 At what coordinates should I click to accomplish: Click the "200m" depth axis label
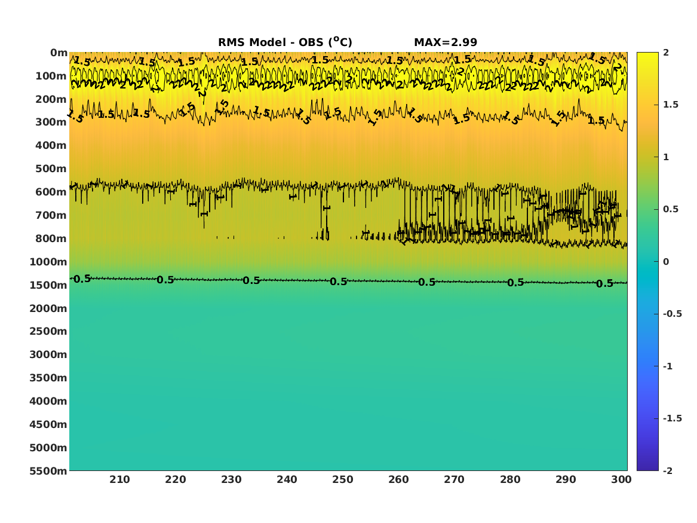pyautogui.click(x=51, y=99)
